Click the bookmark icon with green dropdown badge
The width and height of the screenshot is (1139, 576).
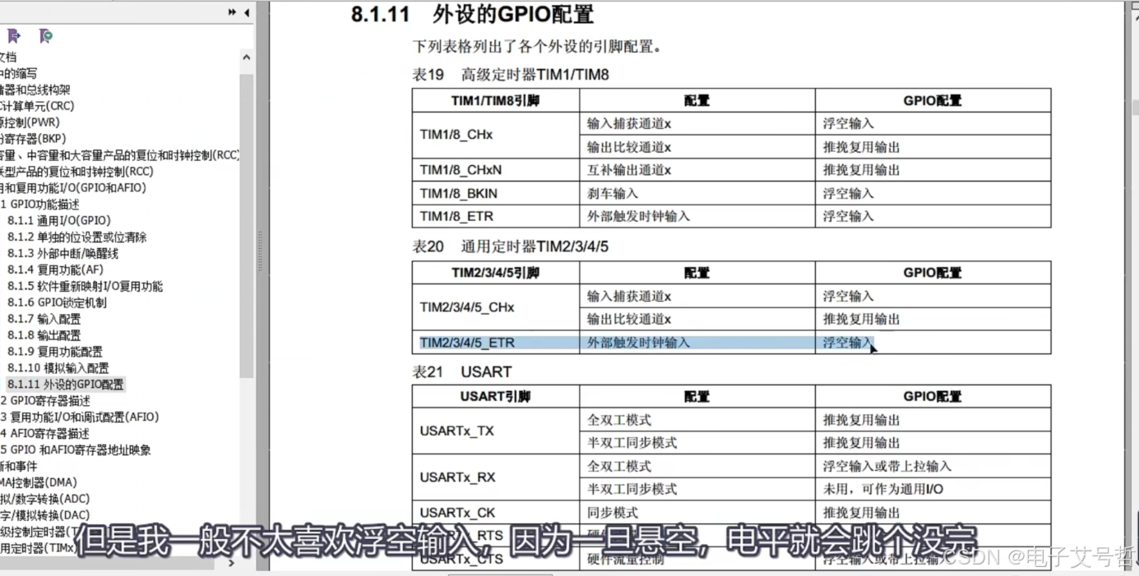pyautogui.click(x=45, y=36)
